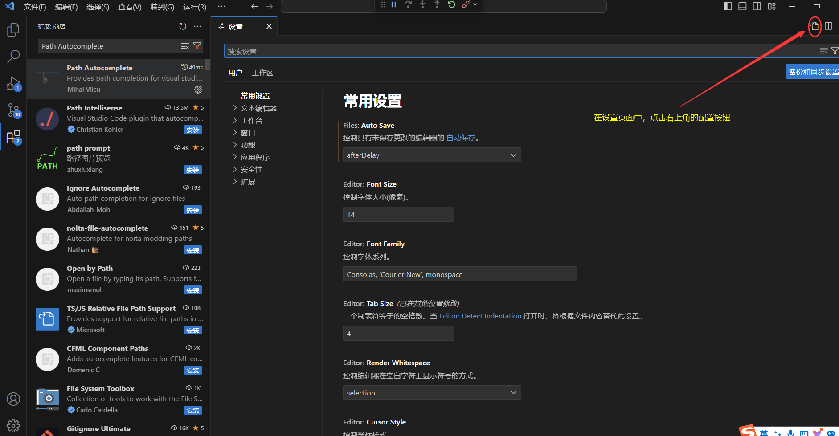Image resolution: width=839 pixels, height=436 pixels.
Task: Toggle bottom panel layout
Action: [742, 6]
